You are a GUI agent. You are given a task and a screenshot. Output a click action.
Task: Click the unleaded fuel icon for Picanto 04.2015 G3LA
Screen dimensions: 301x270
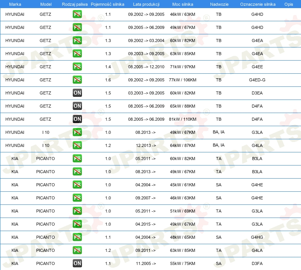(x=77, y=224)
